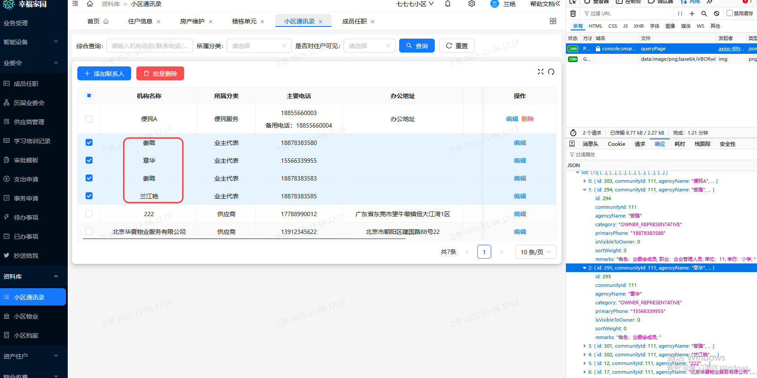Open the 10 条/页 page size dropdown
Screen dimensions: 757x378
tap(536, 252)
